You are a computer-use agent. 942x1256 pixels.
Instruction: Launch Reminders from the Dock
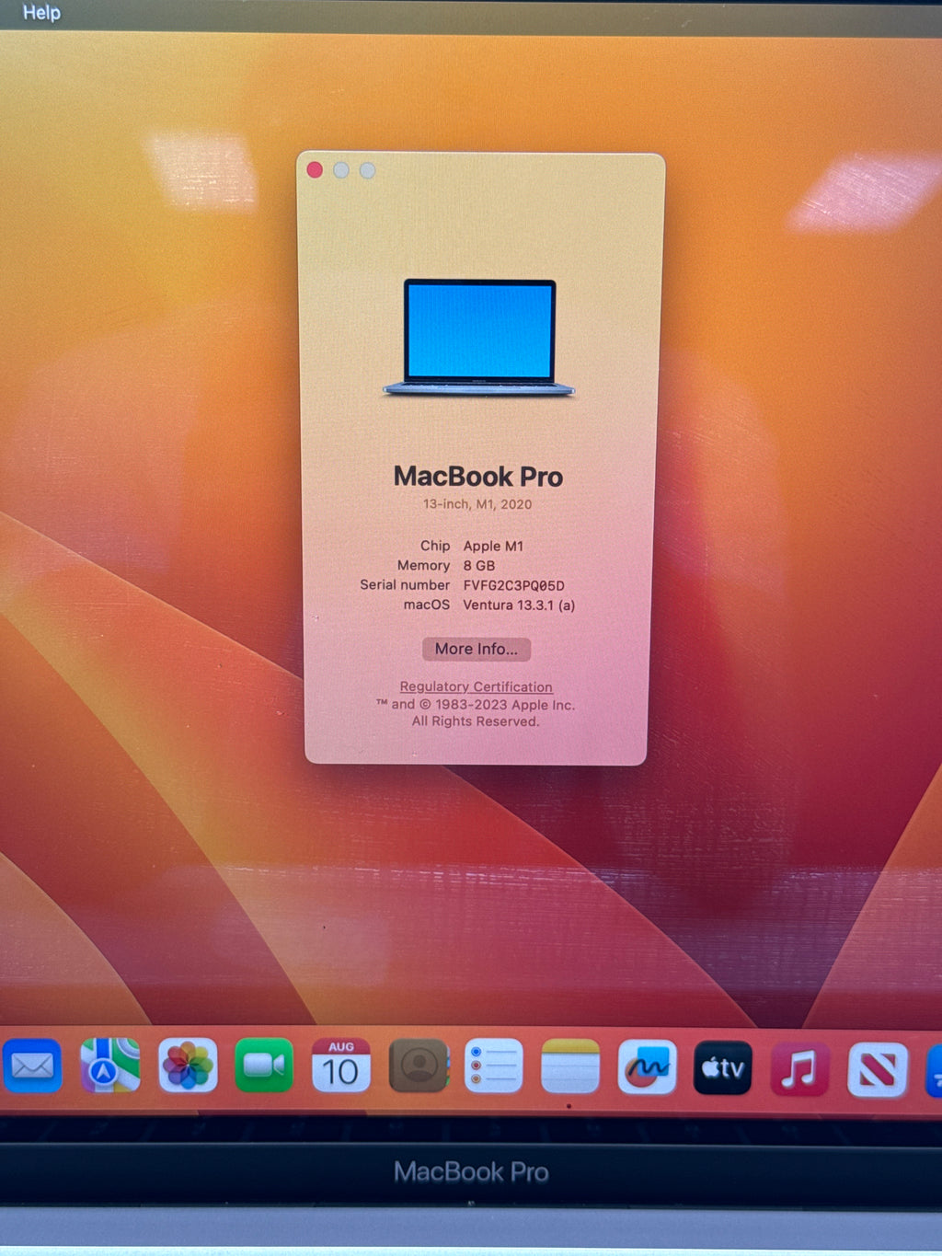click(494, 1066)
